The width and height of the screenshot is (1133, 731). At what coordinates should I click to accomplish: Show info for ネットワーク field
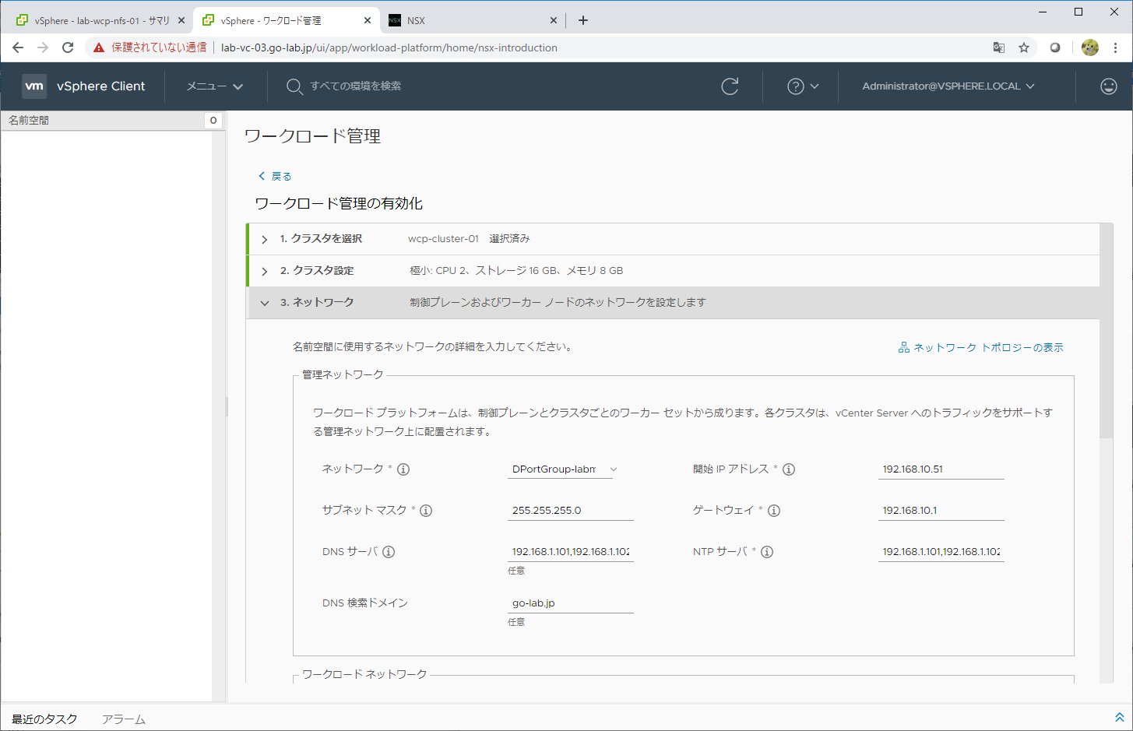point(403,469)
